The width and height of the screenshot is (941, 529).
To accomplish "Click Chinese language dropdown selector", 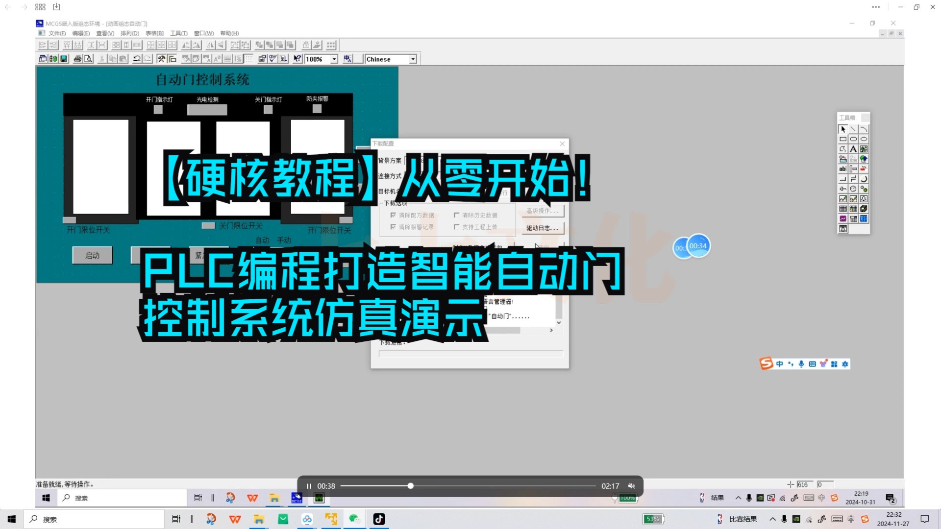I will coord(390,59).
